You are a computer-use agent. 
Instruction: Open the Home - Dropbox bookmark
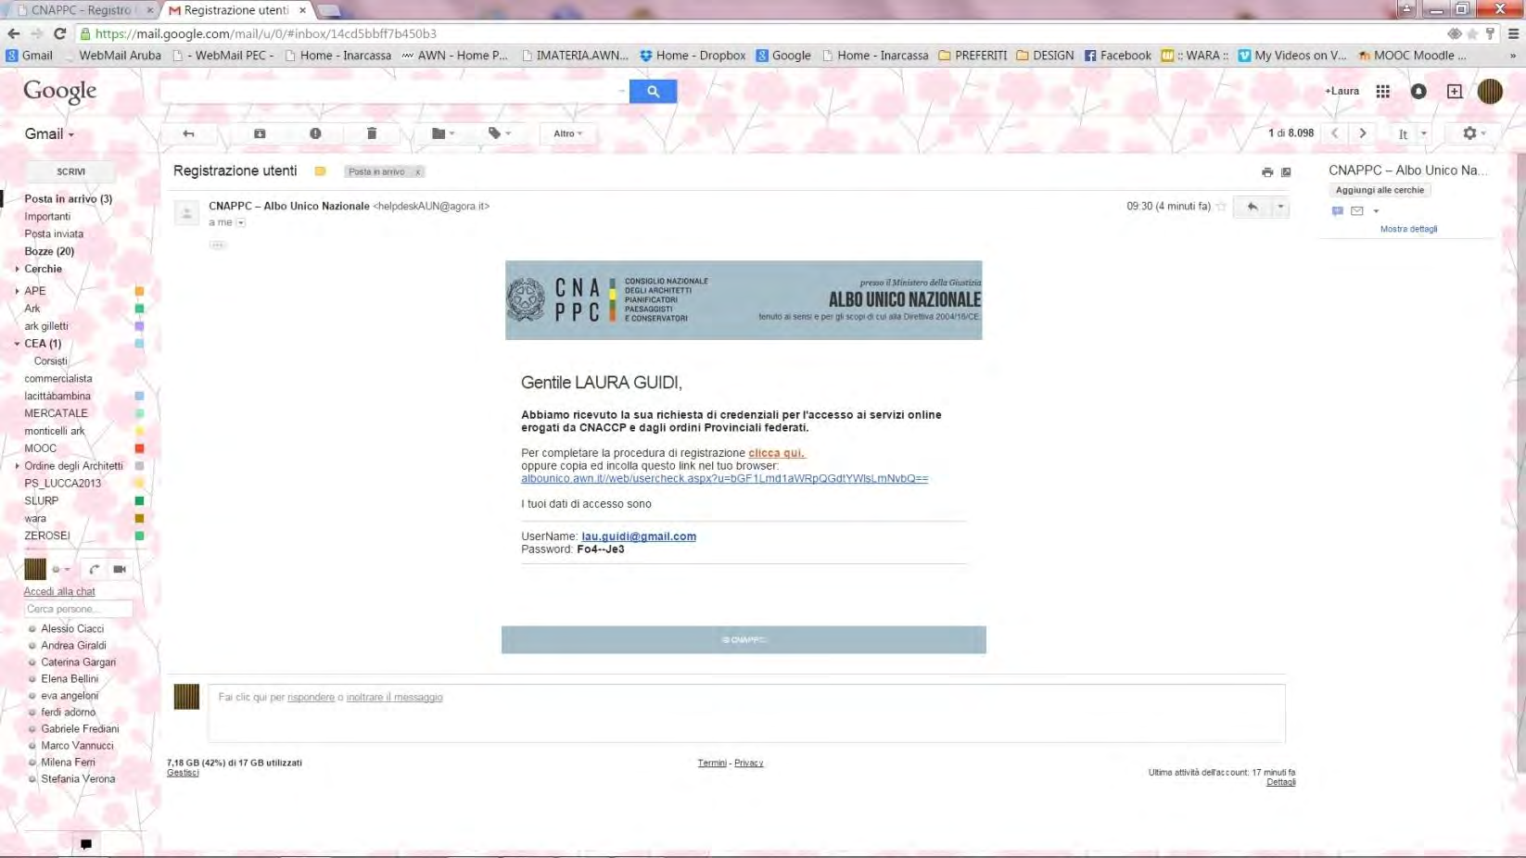tap(693, 56)
